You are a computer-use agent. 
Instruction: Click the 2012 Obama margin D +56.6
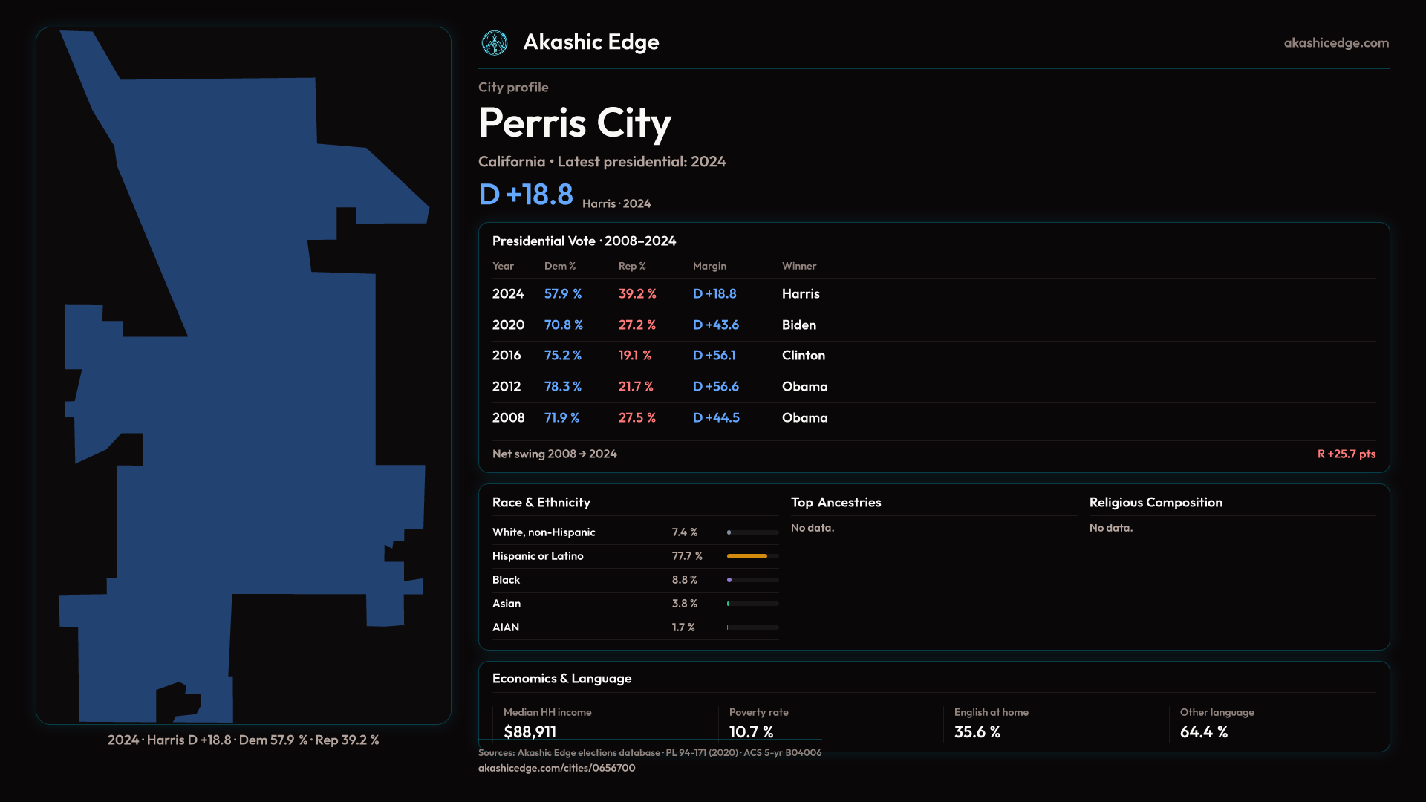tap(715, 387)
